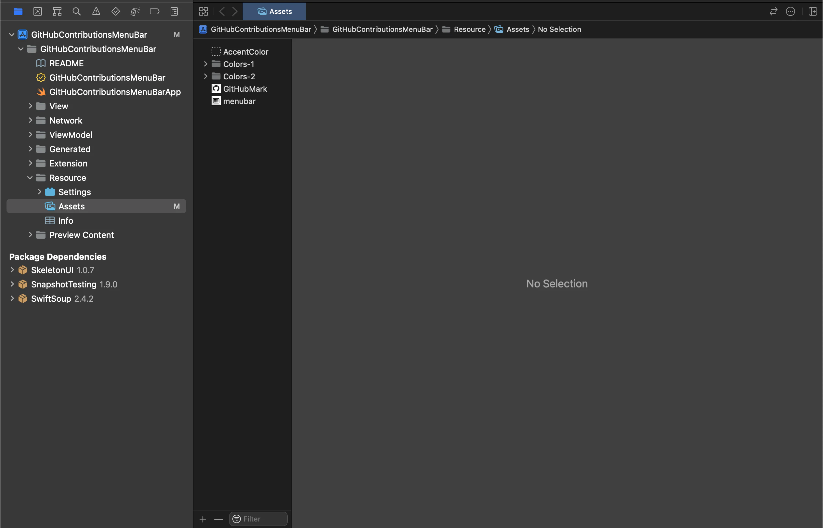Select the Assets catalog in navigator
The height and width of the screenshot is (528, 823).
96,206
